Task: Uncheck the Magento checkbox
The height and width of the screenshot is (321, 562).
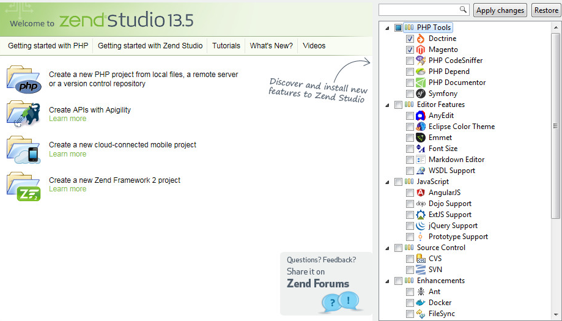Action: pos(410,50)
